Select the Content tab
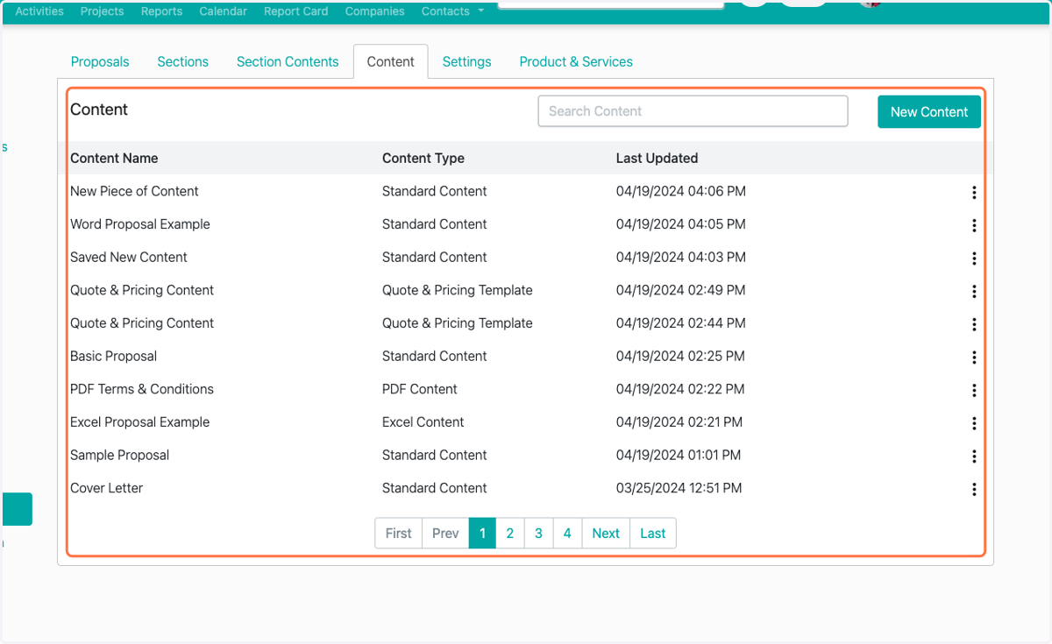 [x=391, y=61]
